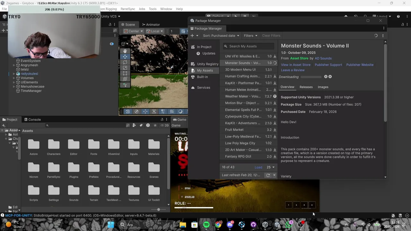
Task: Refresh the My Assets package list
Action: tap(268, 175)
